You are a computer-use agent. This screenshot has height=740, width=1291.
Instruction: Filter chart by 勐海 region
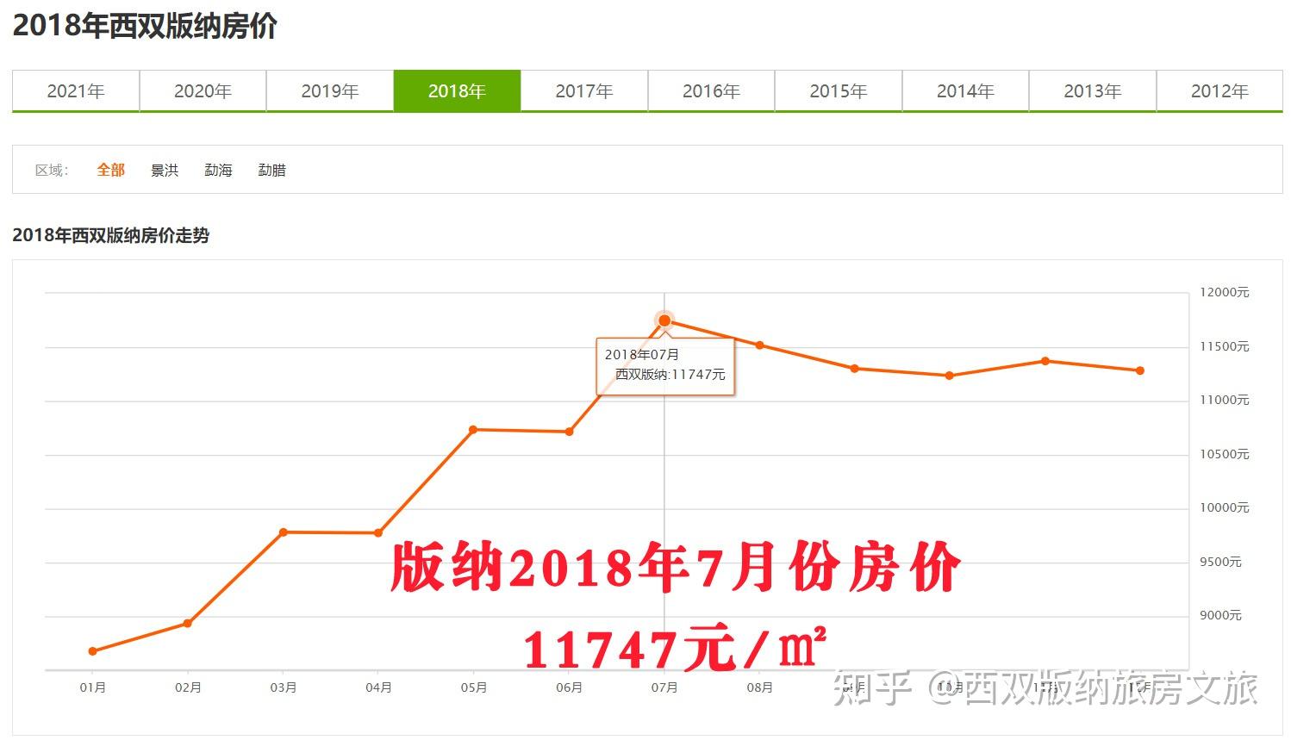[x=219, y=170]
